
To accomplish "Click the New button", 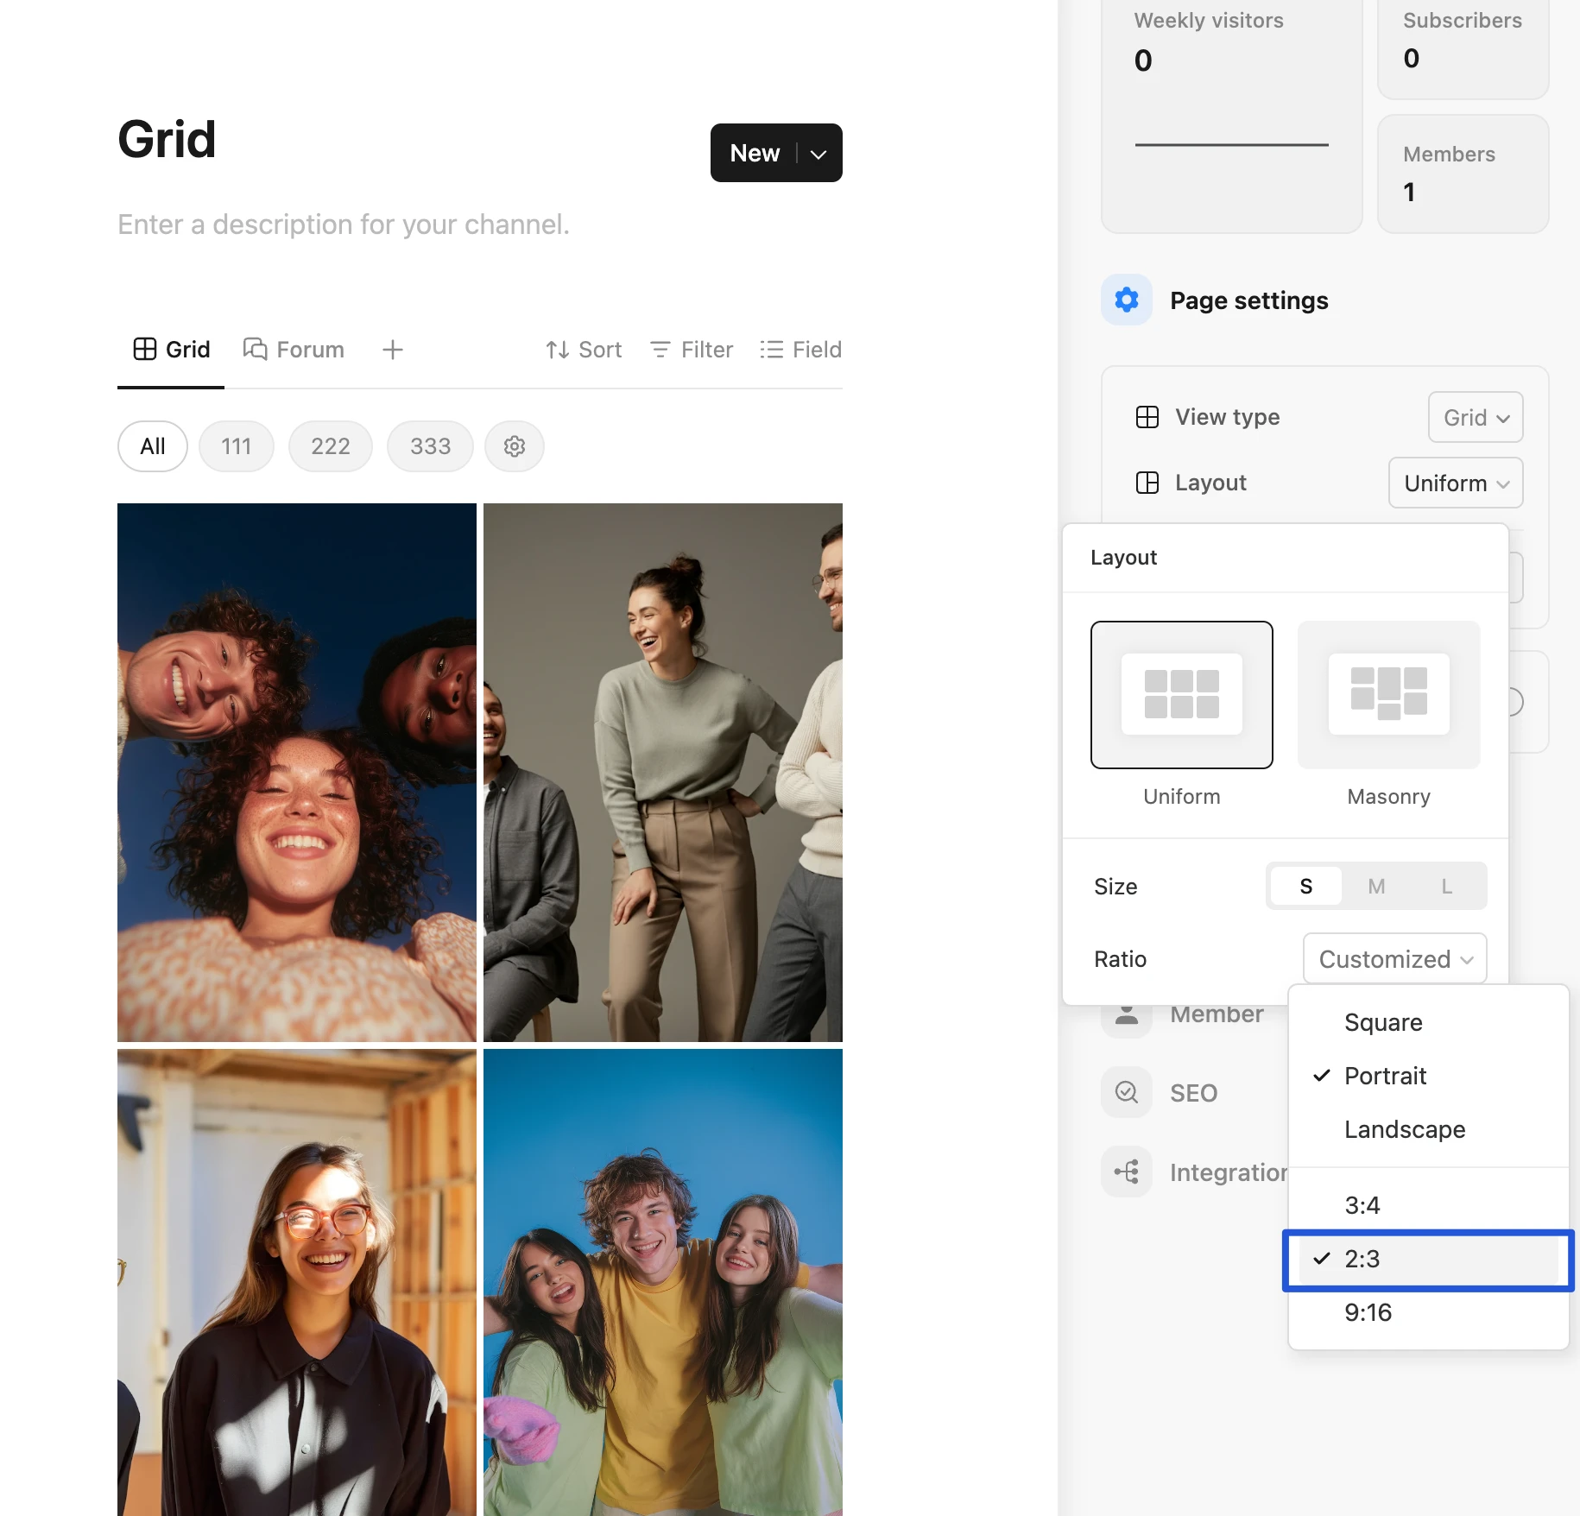I will (755, 153).
